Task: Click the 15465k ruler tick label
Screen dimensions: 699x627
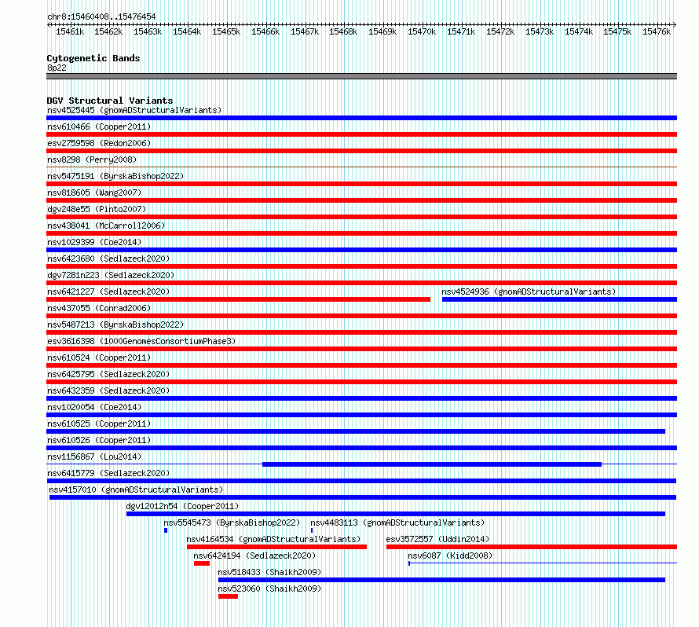Action: click(x=226, y=31)
